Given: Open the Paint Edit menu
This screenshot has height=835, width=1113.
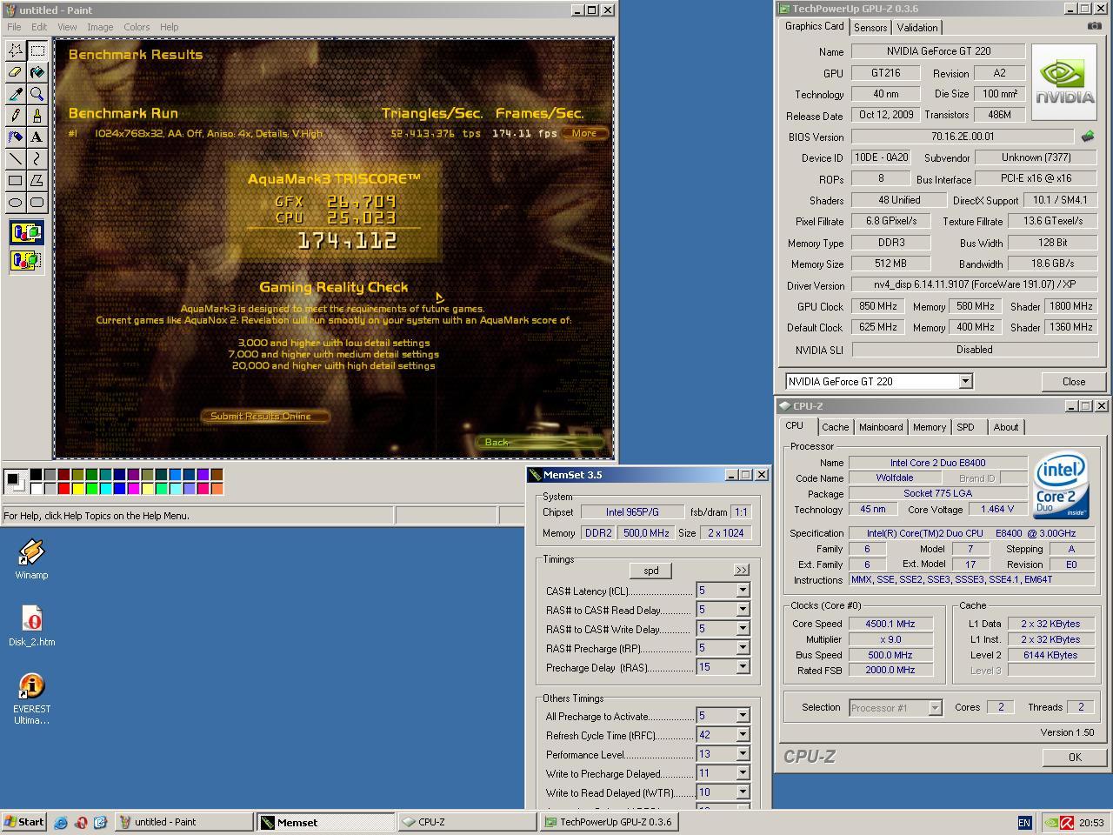Looking at the screenshot, I should click(x=39, y=27).
